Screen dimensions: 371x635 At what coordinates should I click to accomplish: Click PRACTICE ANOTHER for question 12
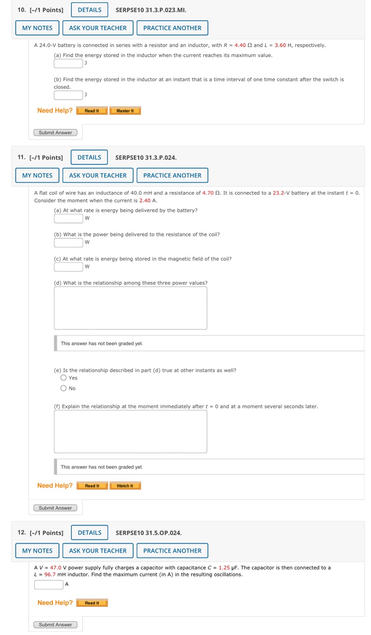pyautogui.click(x=172, y=550)
